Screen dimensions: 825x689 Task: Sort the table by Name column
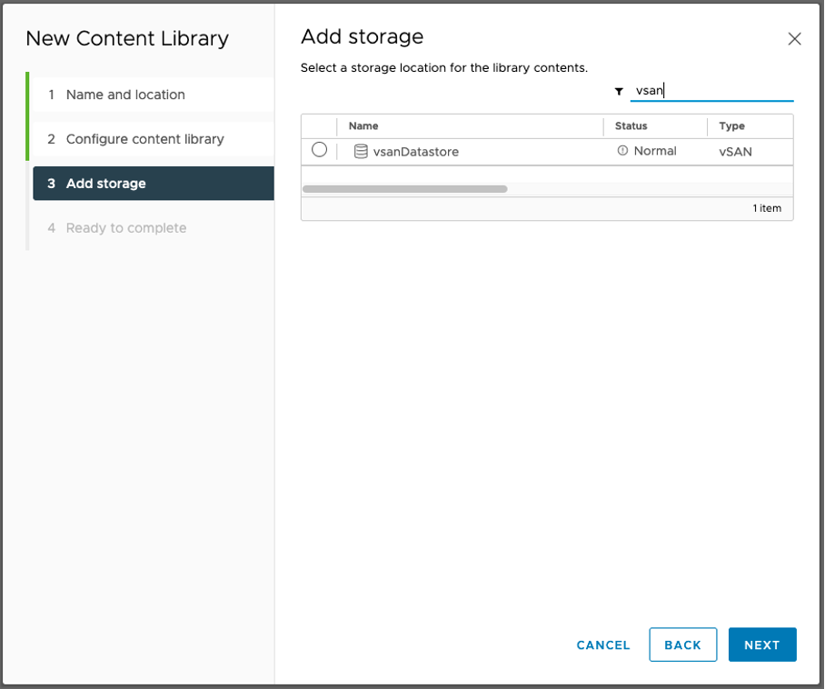tap(363, 126)
